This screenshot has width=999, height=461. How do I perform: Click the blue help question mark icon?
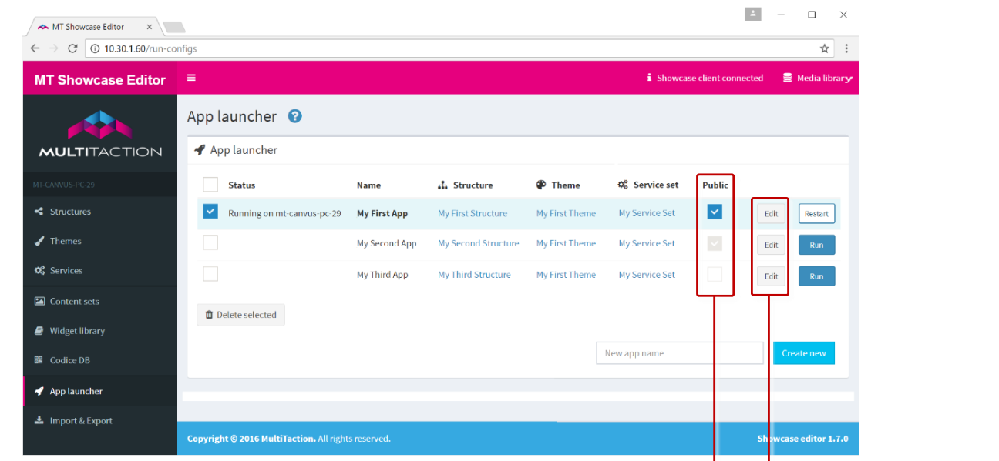point(294,116)
